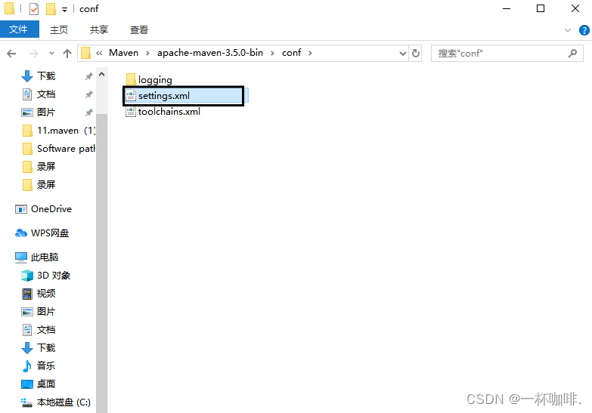This screenshot has height=413, width=592.
Task: Click the 桌面 desktop icon
Action: point(27,384)
